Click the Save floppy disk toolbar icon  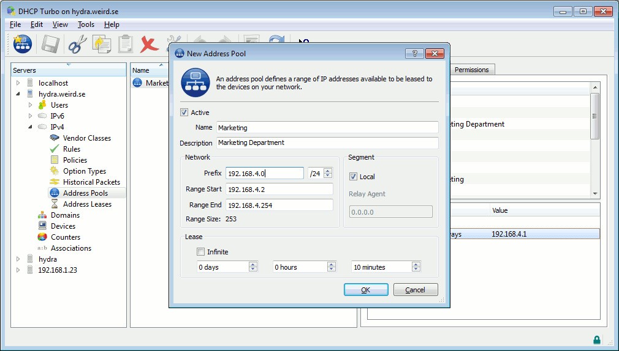pyautogui.click(x=50, y=44)
